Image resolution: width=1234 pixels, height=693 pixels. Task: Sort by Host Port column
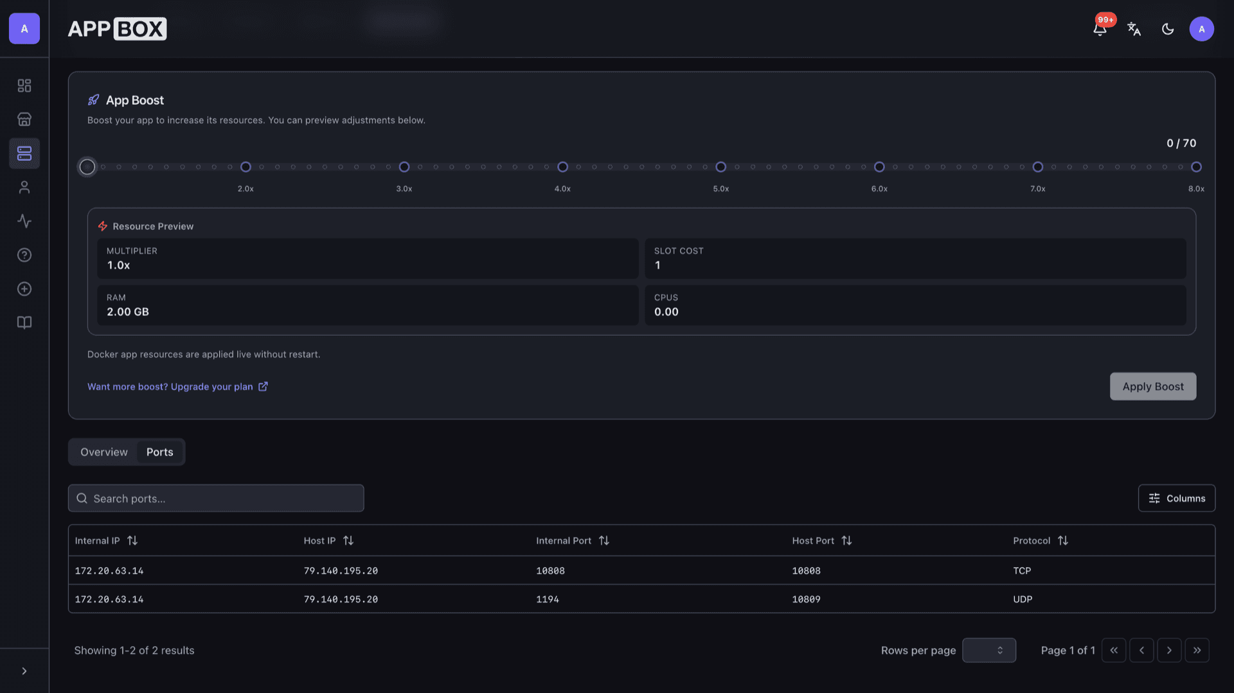(822, 541)
